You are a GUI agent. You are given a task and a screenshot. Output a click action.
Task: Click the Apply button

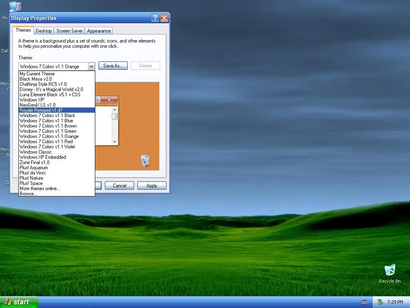pyautogui.click(x=152, y=185)
